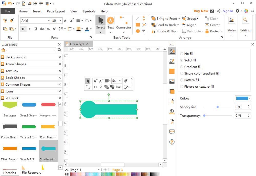
Task: Click the Editing magnifier icon
Action: 245,20
